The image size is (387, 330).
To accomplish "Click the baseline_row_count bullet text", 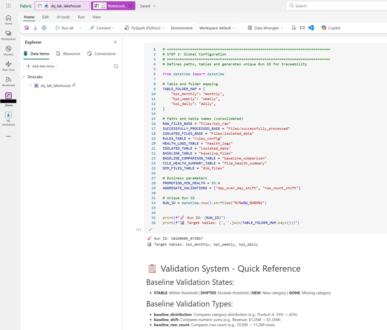I will tap(214, 325).
